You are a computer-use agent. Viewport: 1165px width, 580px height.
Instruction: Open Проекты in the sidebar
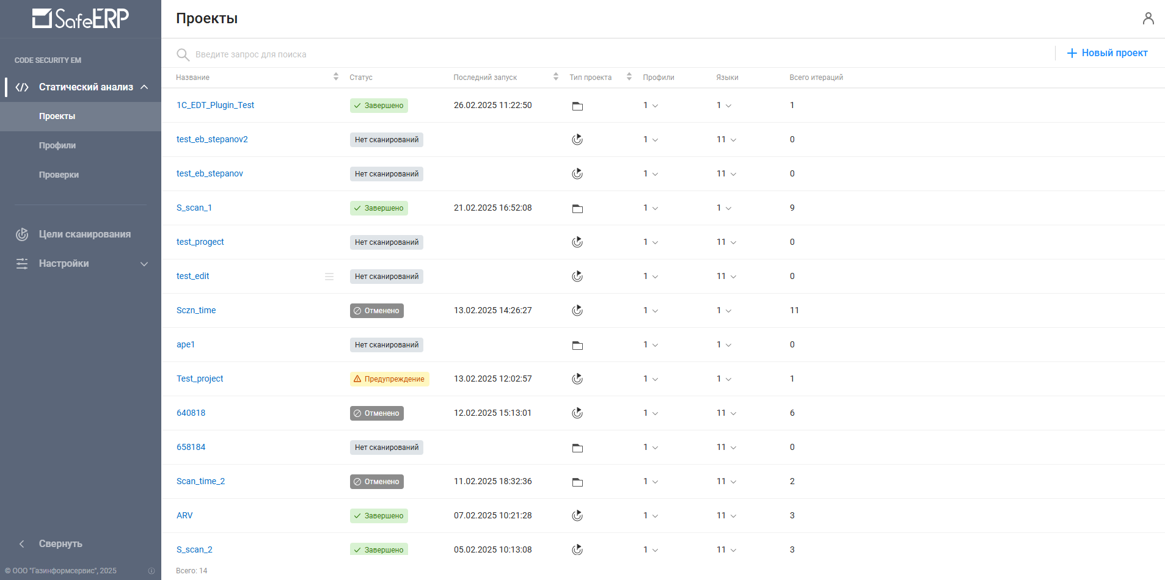pos(81,117)
